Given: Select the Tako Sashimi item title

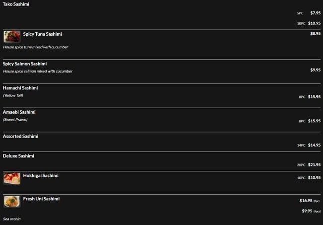Looking at the screenshot, I should tap(16, 4).
